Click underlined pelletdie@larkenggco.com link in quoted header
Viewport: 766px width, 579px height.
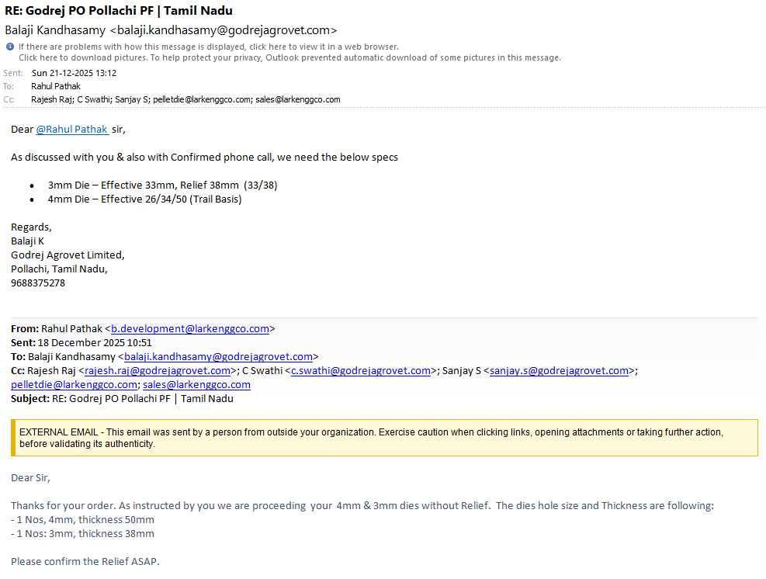75,385
